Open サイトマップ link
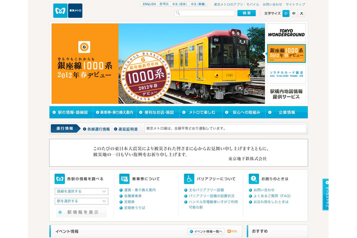 pos(295,4)
